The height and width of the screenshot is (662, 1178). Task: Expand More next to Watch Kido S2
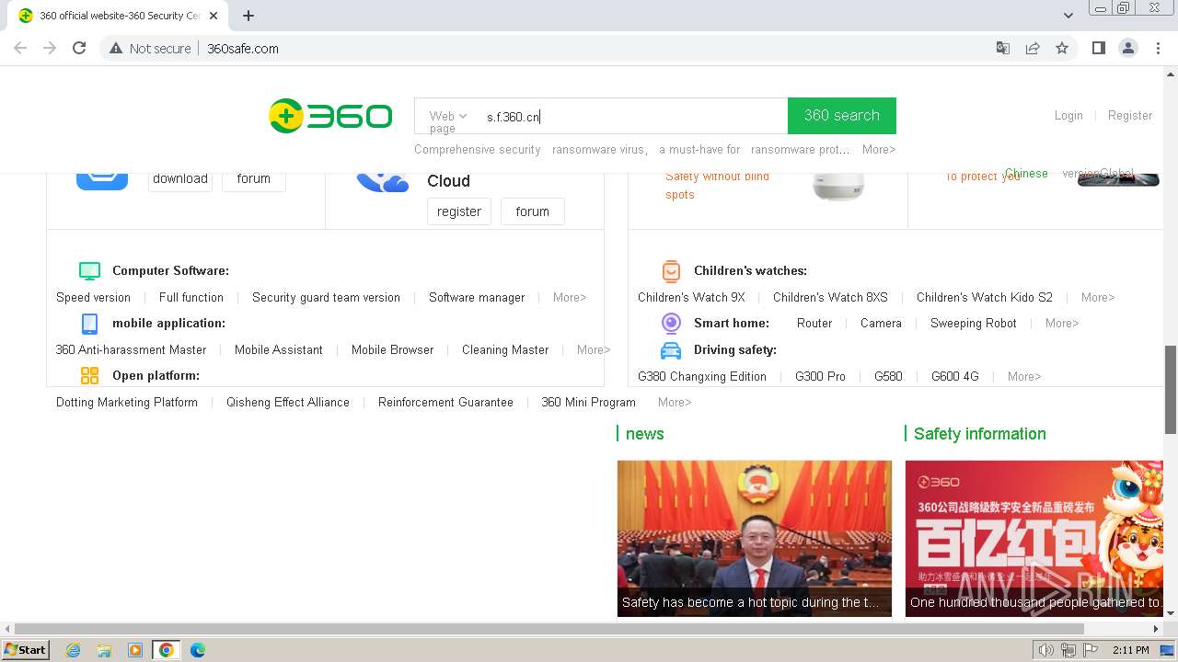pos(1098,297)
